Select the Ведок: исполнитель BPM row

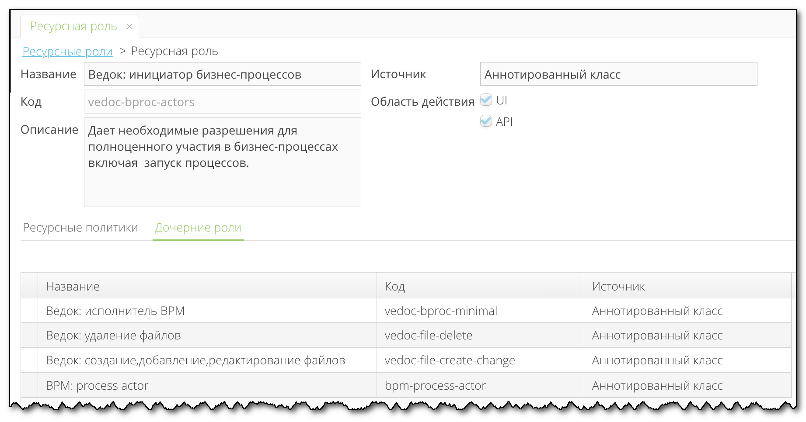click(115, 311)
